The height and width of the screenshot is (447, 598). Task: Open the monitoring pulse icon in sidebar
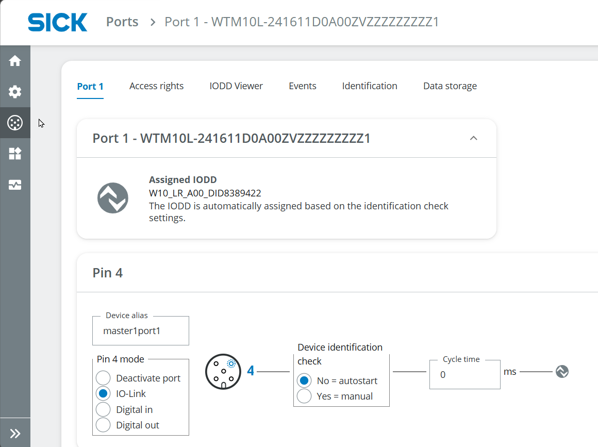click(15, 185)
